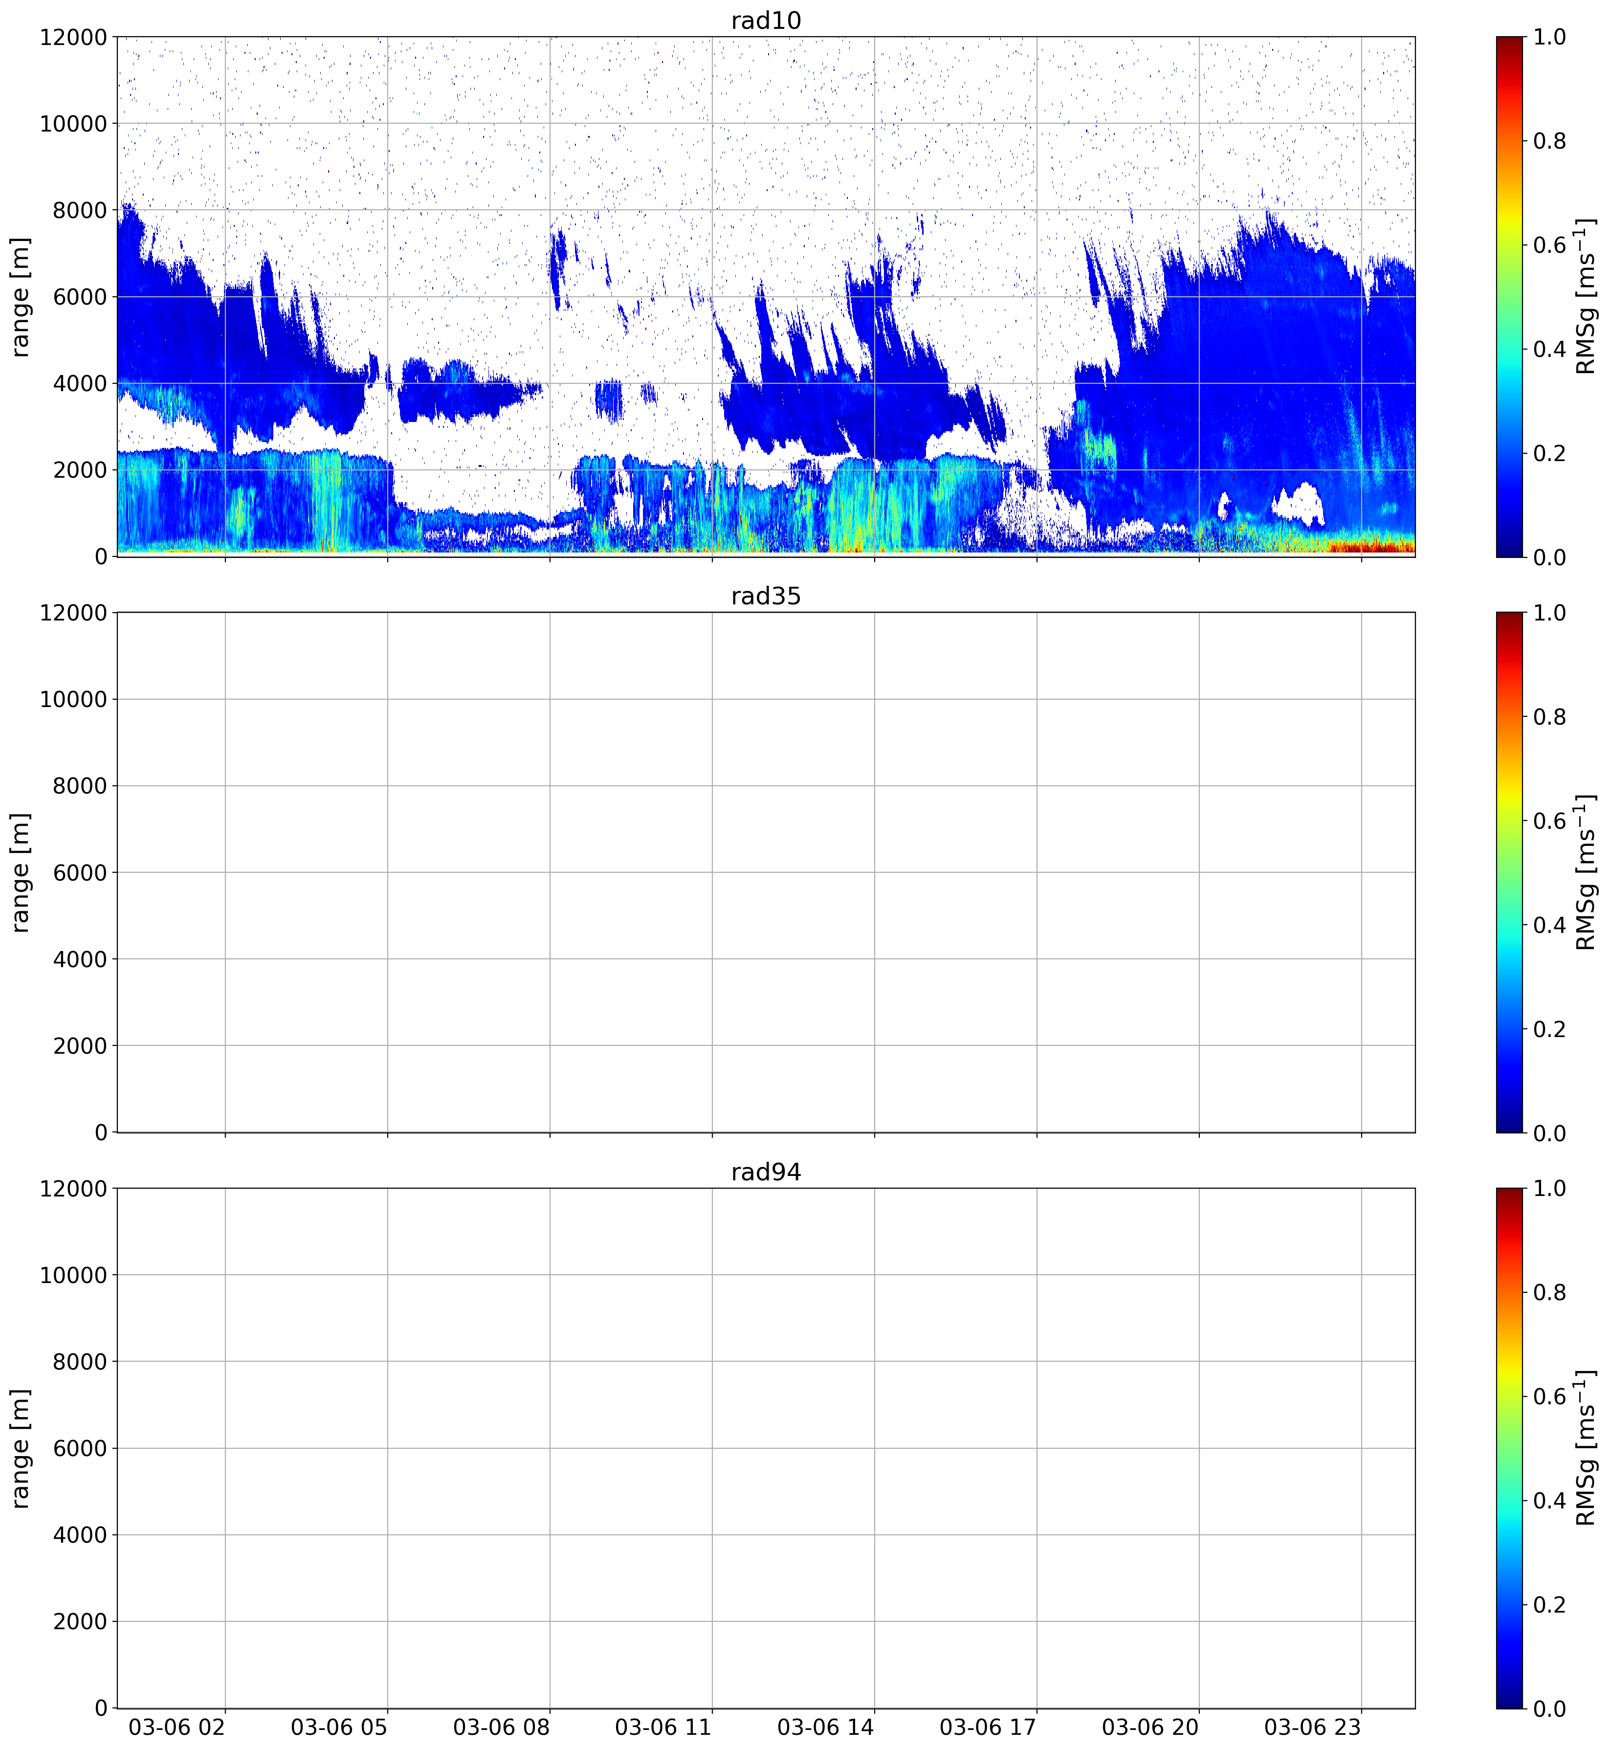Click the rad10 colorbar label RMSg
Screen dimensions: 1611x1749
(x=1586, y=296)
